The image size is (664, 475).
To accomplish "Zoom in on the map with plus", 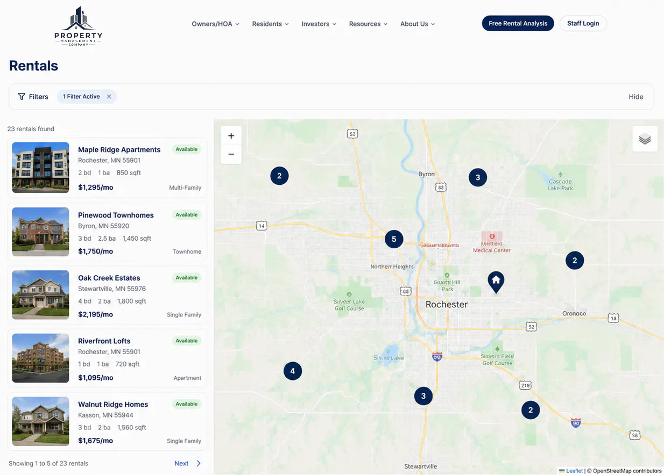I will pos(231,136).
